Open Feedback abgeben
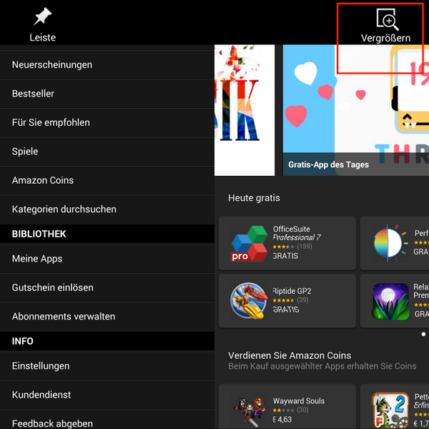This screenshot has height=429, width=429. 107,420
